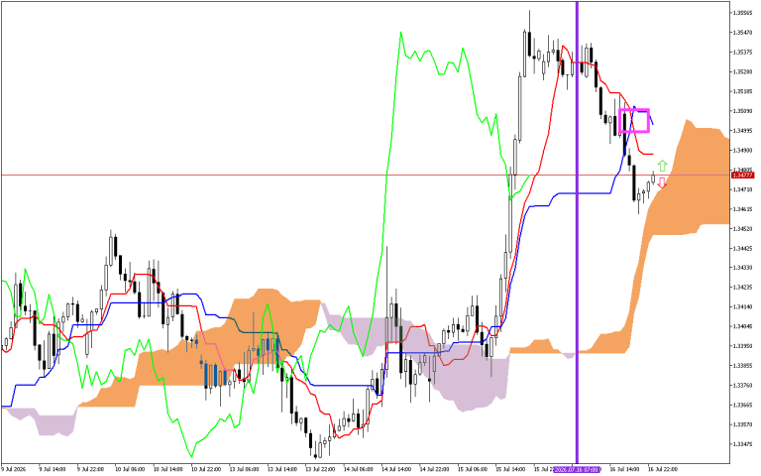
Task: Click price axis label 1.34140
Action: [742, 307]
